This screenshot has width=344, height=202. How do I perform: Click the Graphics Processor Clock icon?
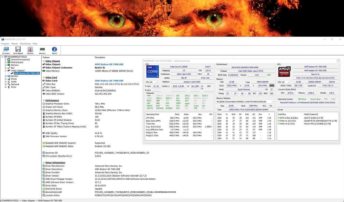click(x=44, y=104)
